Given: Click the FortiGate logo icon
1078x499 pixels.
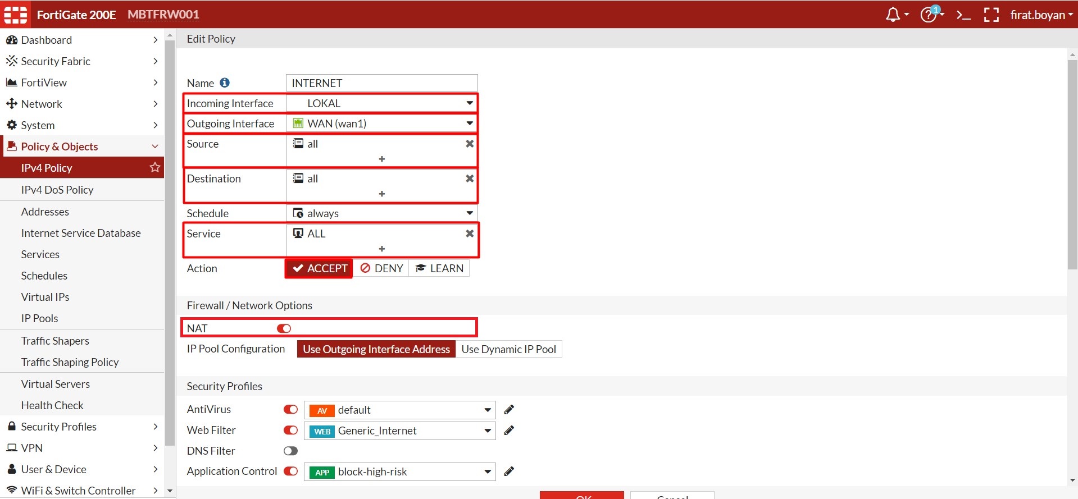Looking at the screenshot, I should pos(16,15).
